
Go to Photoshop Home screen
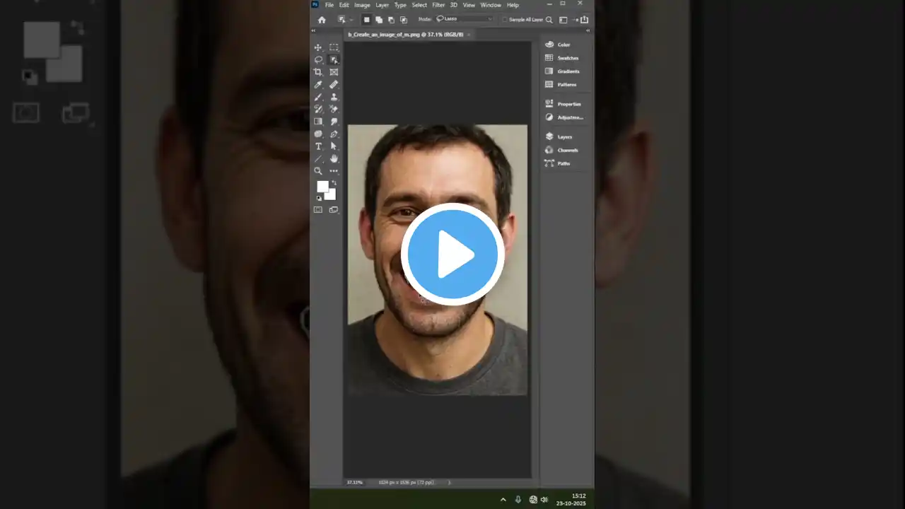(322, 20)
